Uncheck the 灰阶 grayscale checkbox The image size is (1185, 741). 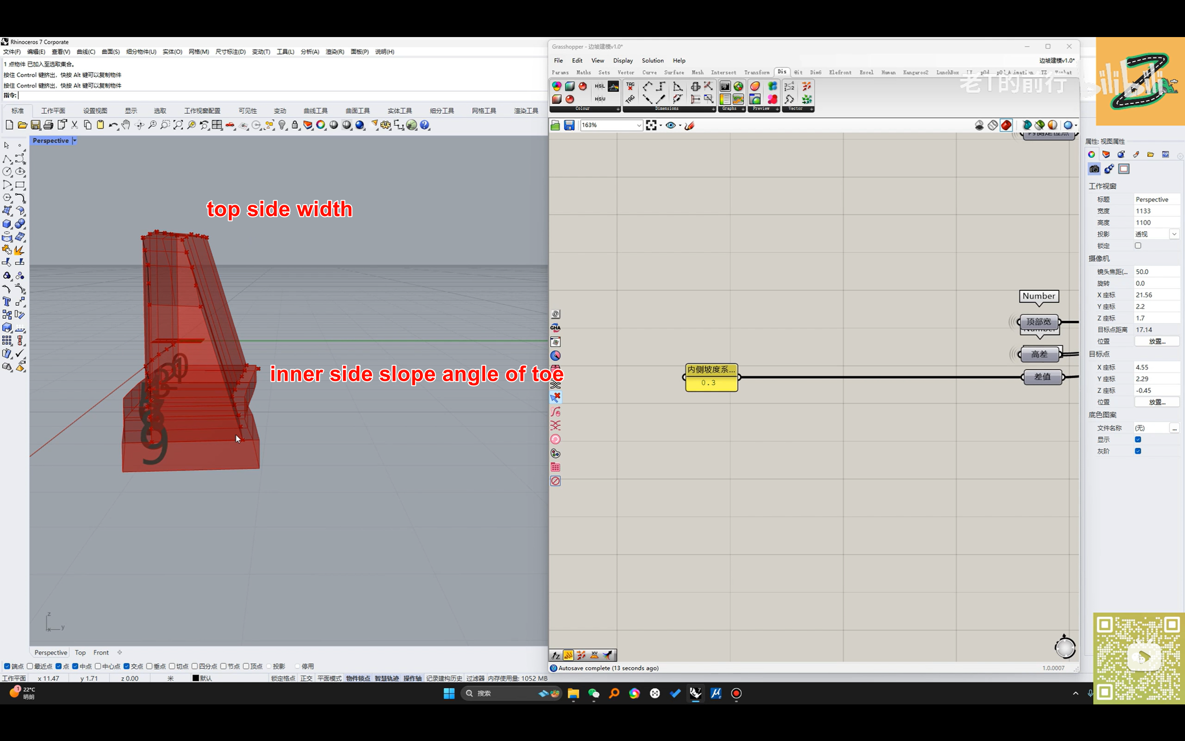[1138, 451]
